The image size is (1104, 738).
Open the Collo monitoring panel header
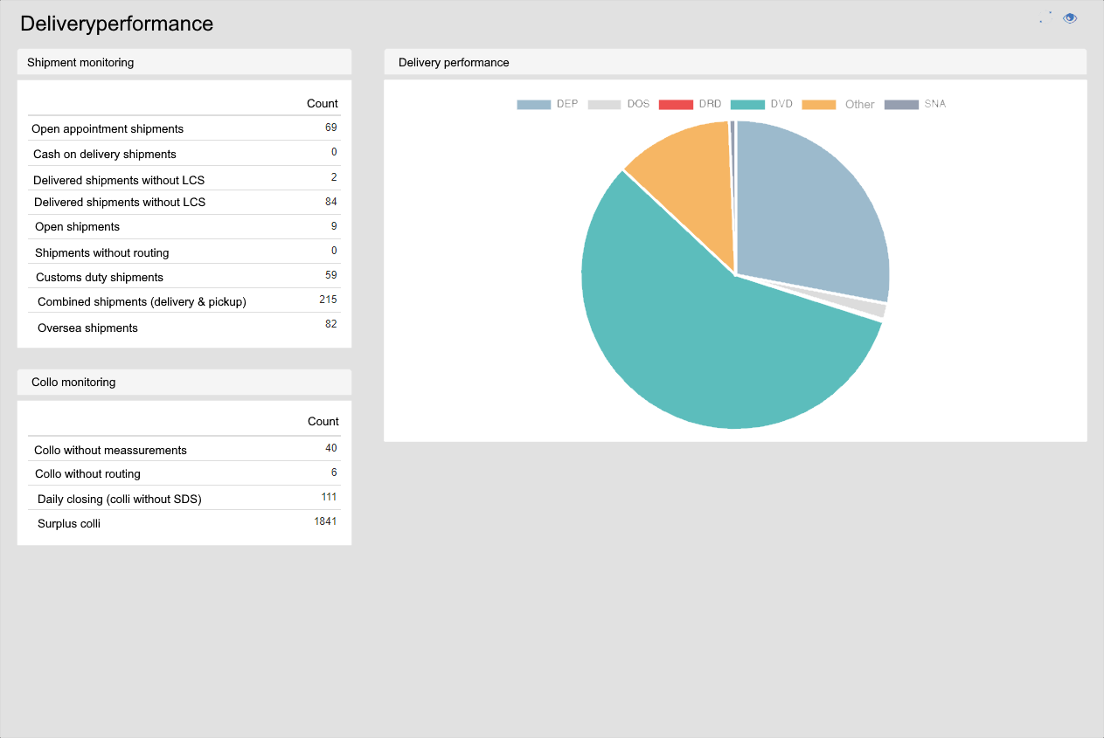pos(184,383)
